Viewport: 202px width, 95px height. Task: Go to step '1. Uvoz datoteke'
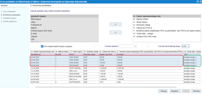(8, 11)
